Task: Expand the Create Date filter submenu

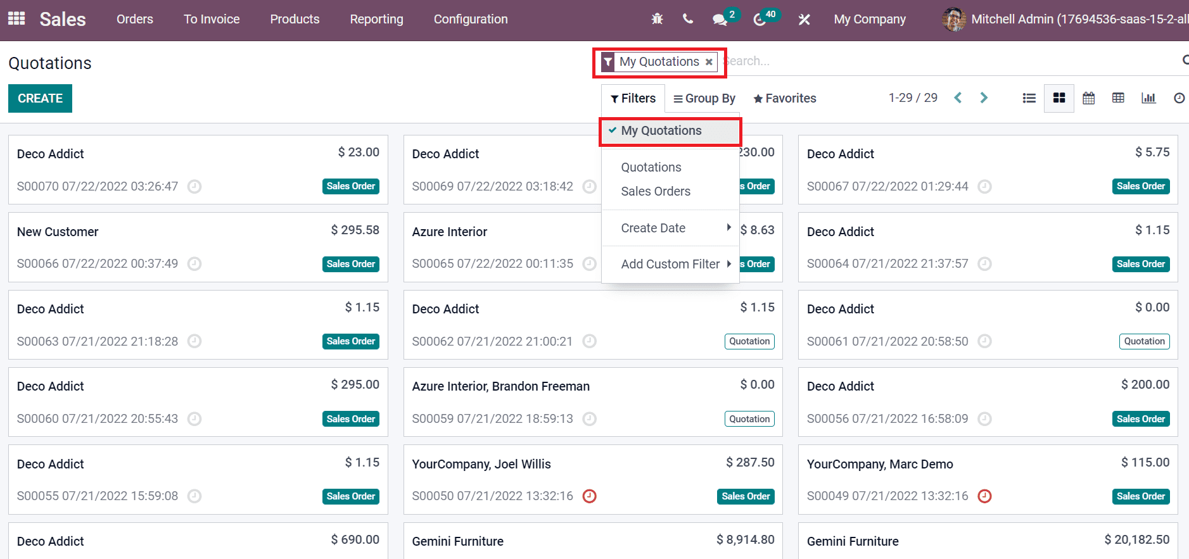Action: (x=670, y=228)
